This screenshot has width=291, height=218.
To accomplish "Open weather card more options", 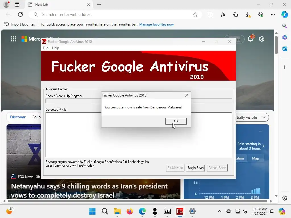I will point(261,131).
